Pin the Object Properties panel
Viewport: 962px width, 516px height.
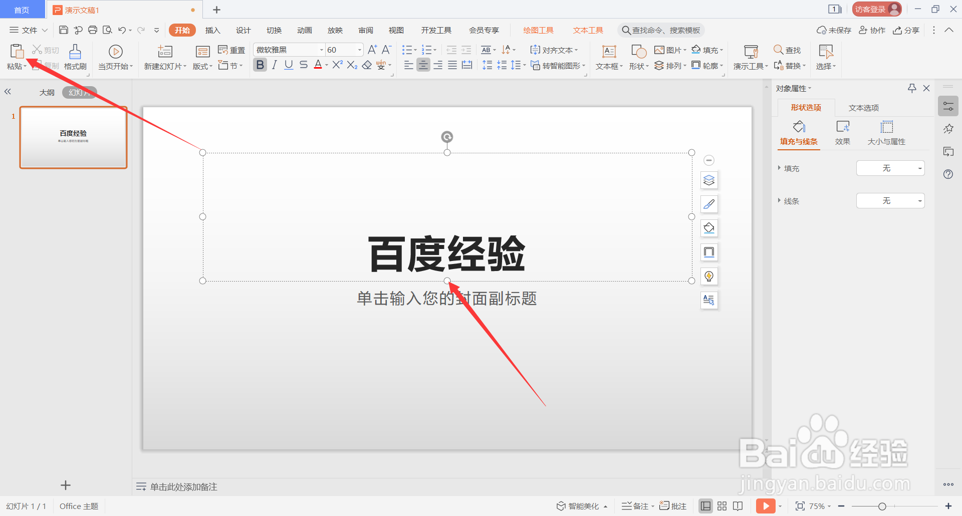912,88
